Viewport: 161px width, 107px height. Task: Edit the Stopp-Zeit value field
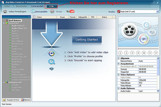click(148, 72)
